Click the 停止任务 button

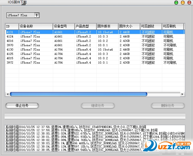(22, 105)
